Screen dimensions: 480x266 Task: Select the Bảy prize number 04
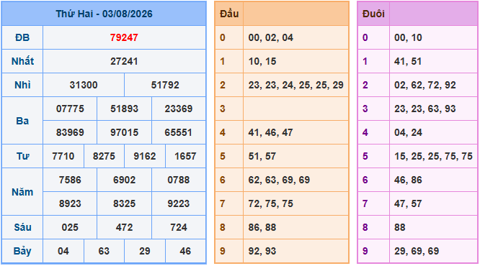pyautogui.click(x=63, y=251)
